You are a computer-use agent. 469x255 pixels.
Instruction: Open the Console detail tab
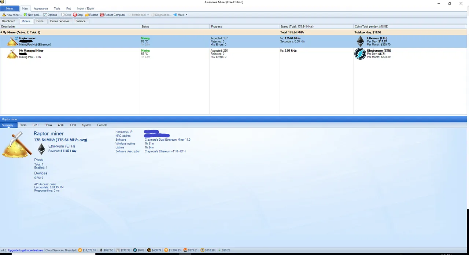(x=102, y=125)
